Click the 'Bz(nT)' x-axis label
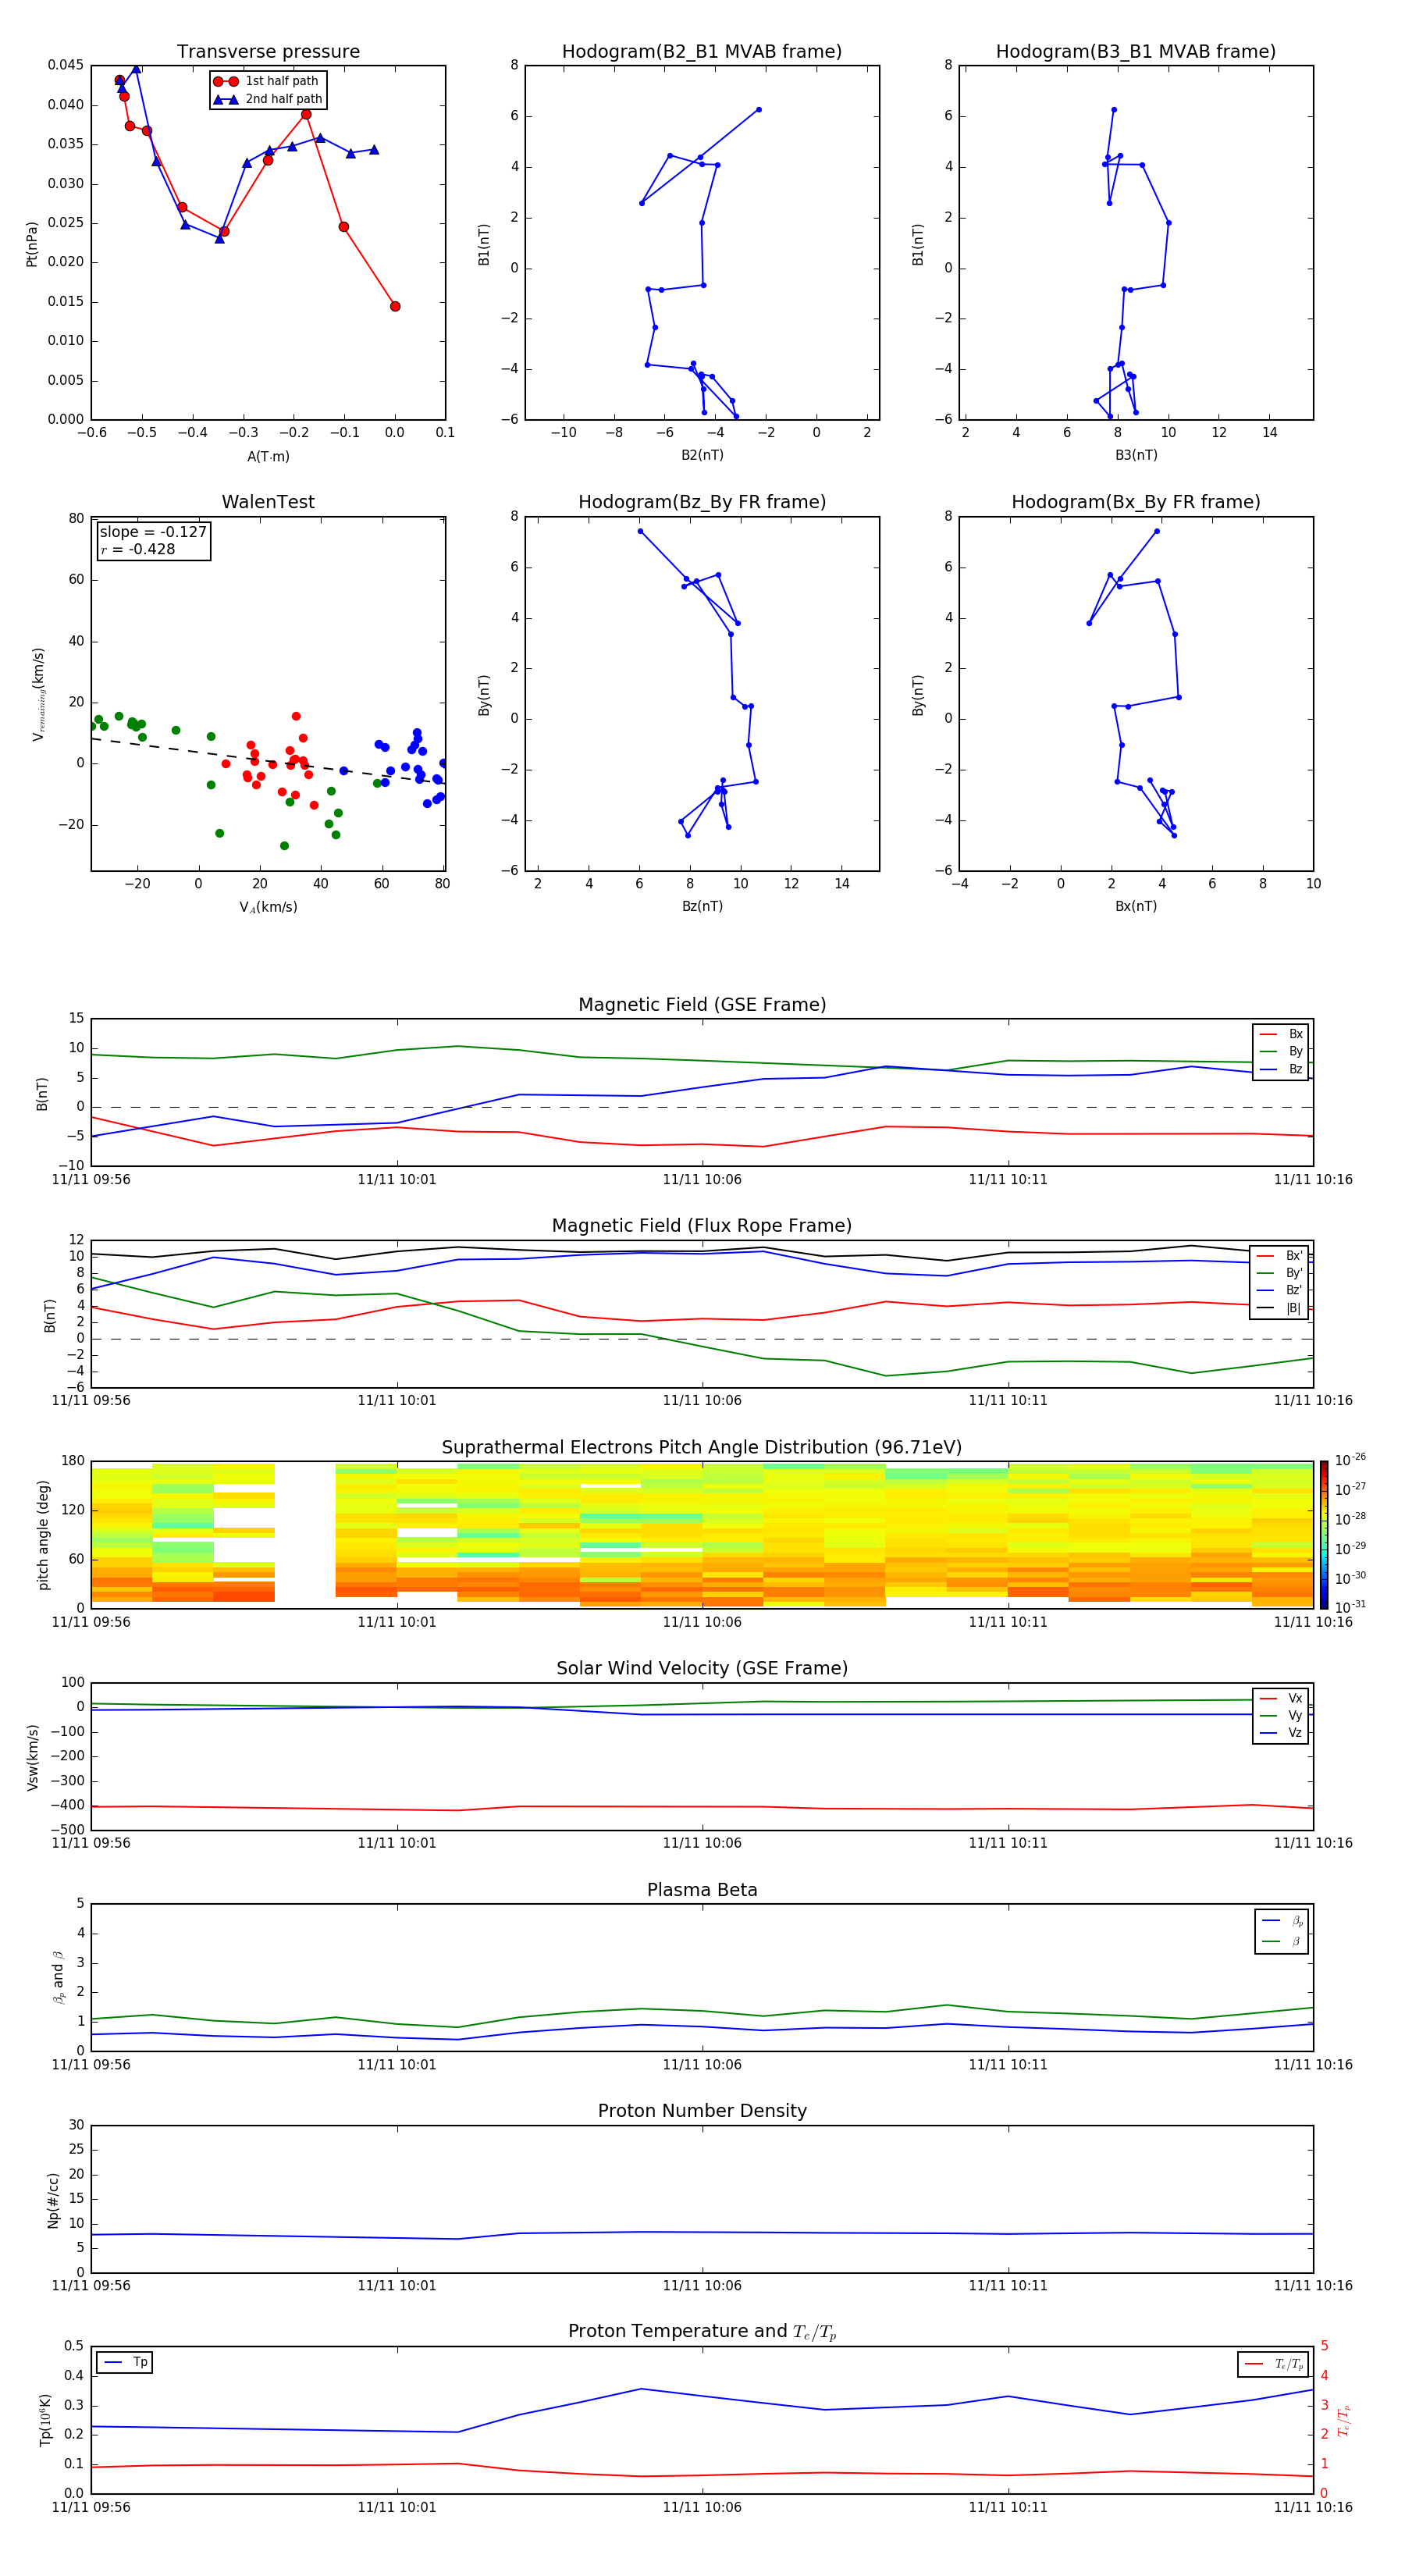 click(702, 906)
